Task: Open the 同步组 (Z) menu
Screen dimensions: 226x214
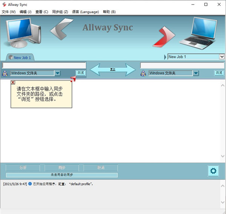Action: tap(60, 12)
